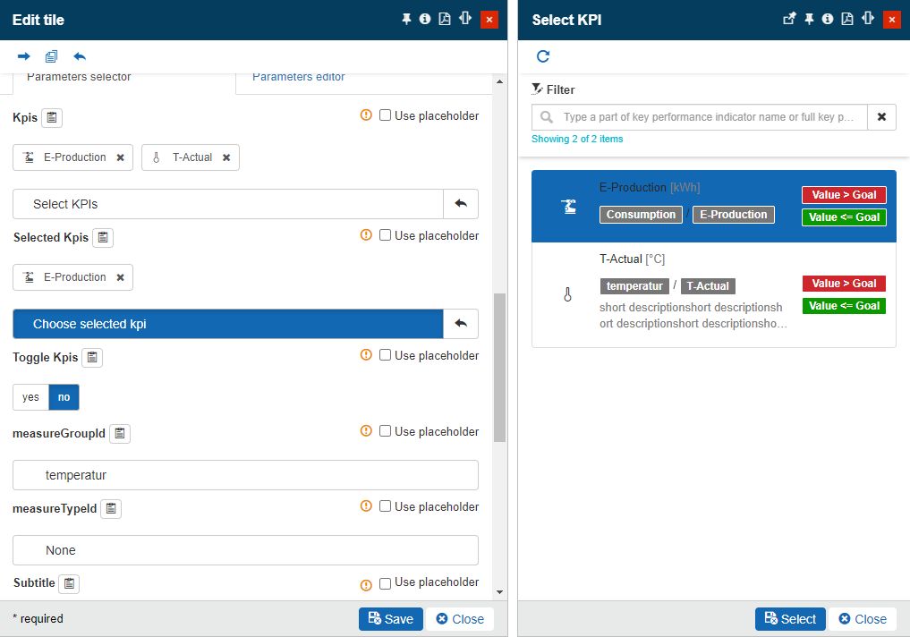The width and height of the screenshot is (910, 637).
Task: Click the refresh icon in Select KPI panel
Action: pos(542,57)
